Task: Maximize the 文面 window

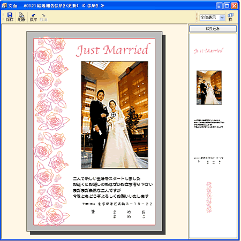Action: [227, 6]
